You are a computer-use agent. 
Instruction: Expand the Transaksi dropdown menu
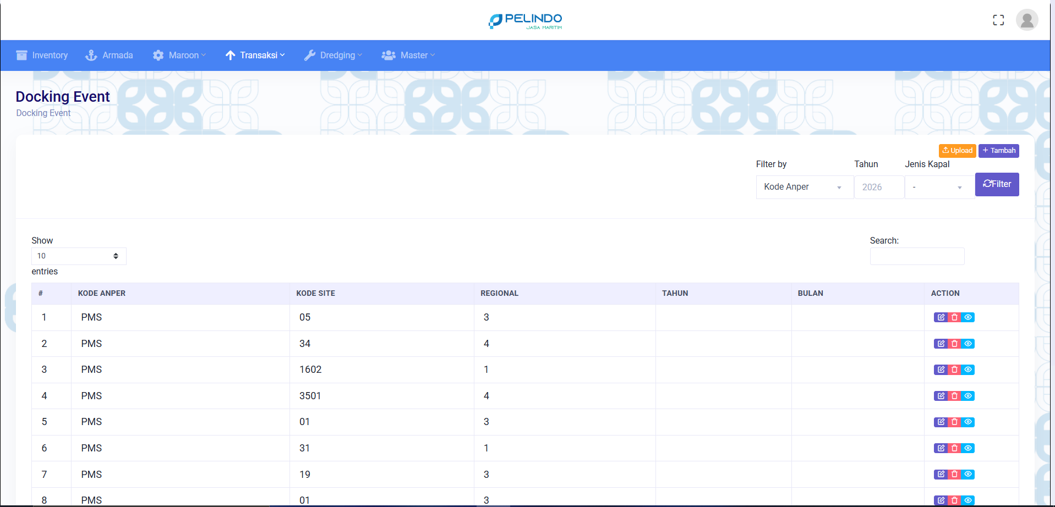coord(255,55)
